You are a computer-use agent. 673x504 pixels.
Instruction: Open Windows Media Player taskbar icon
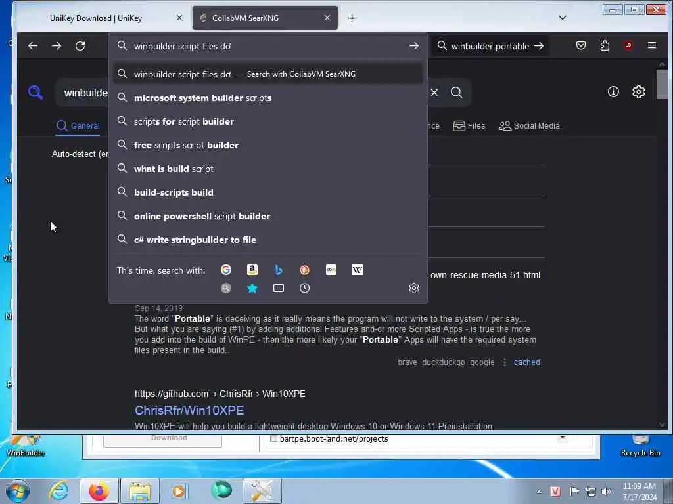coord(179,491)
